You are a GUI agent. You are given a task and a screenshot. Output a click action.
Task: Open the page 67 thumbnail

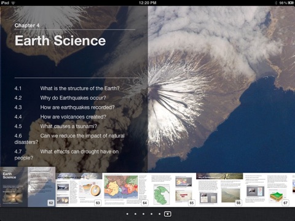click(266, 190)
